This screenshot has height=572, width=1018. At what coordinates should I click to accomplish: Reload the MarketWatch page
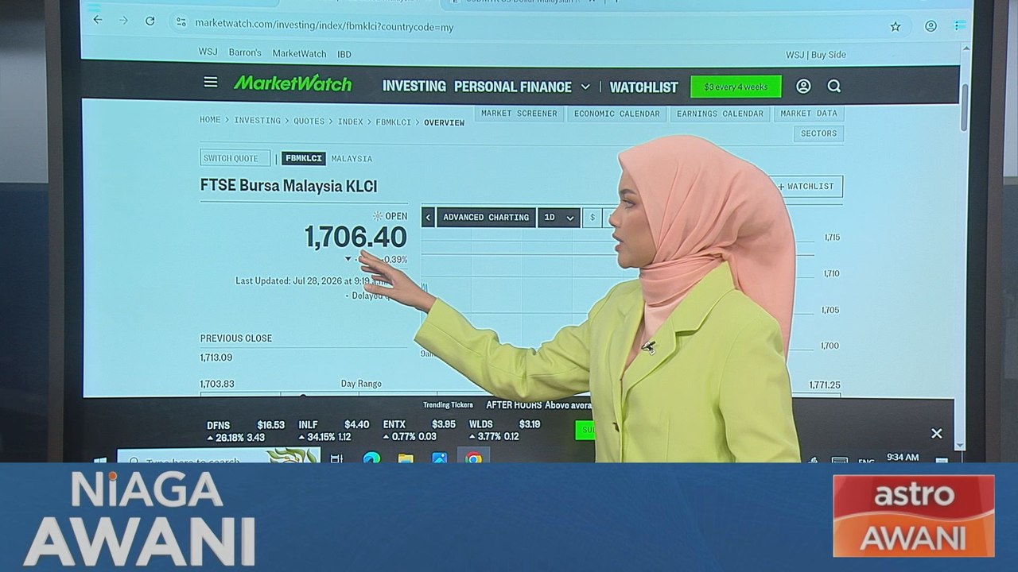[x=150, y=21]
